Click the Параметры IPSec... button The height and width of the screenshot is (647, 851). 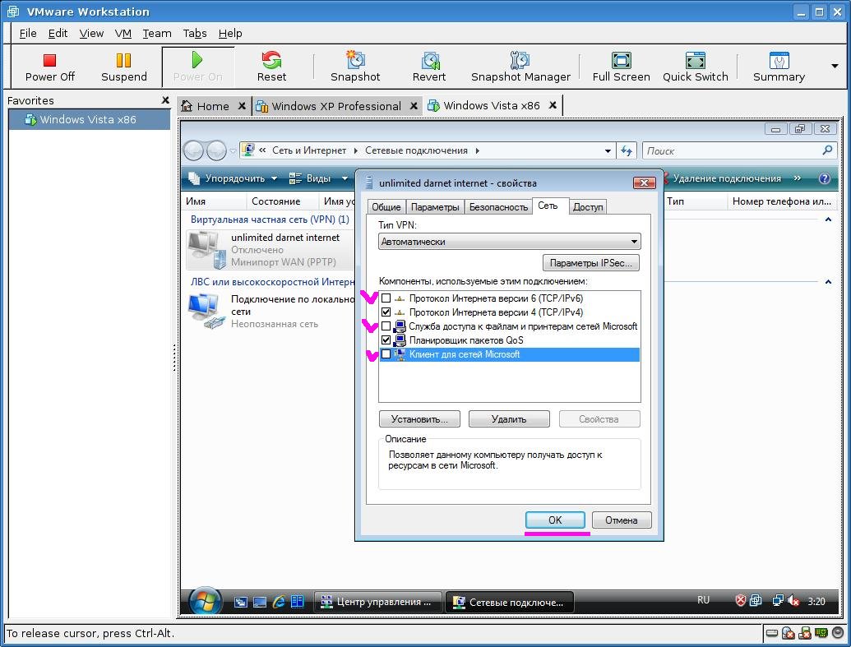tap(591, 263)
